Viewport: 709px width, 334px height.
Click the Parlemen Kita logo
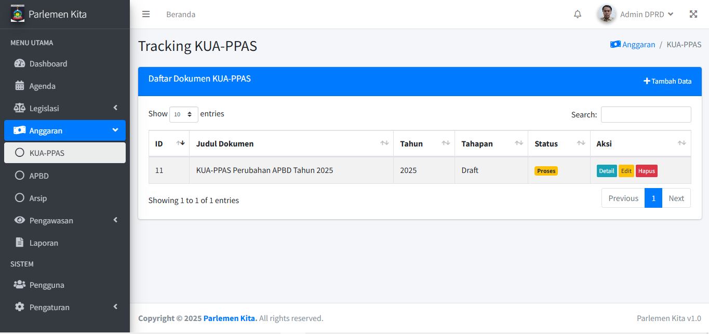pos(18,14)
